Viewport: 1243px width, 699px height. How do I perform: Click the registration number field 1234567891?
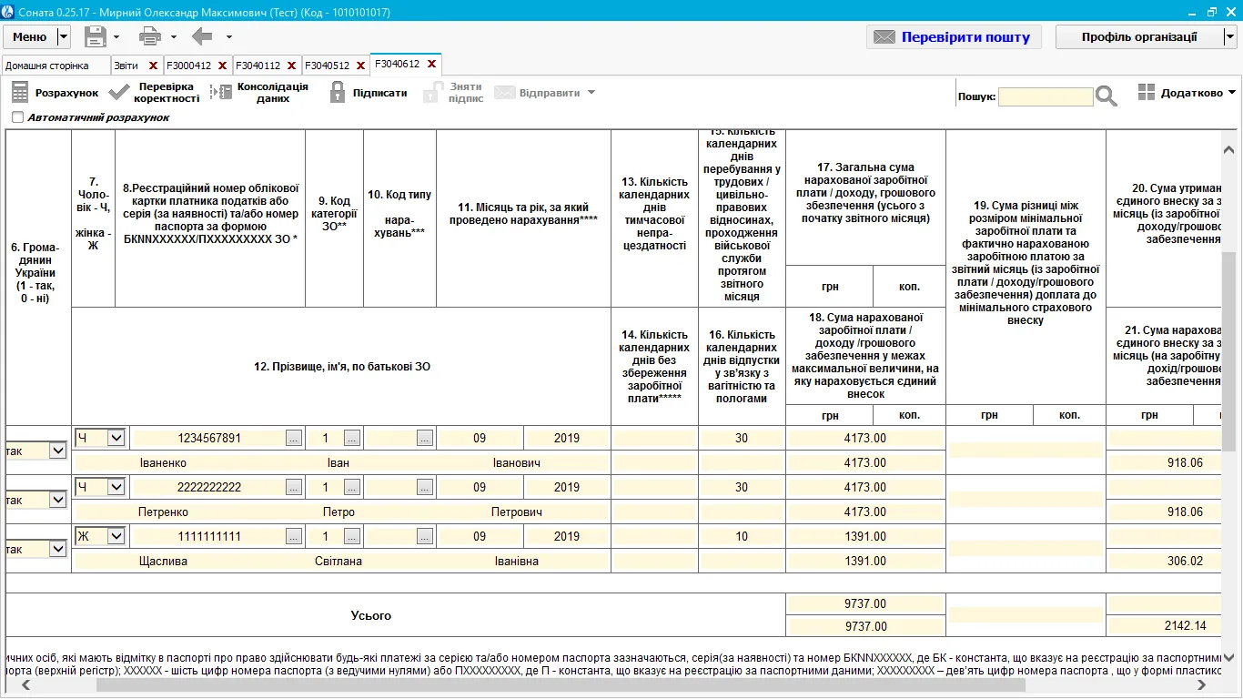click(x=209, y=438)
